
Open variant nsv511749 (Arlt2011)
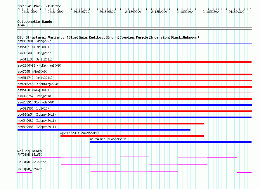[x=35, y=78]
